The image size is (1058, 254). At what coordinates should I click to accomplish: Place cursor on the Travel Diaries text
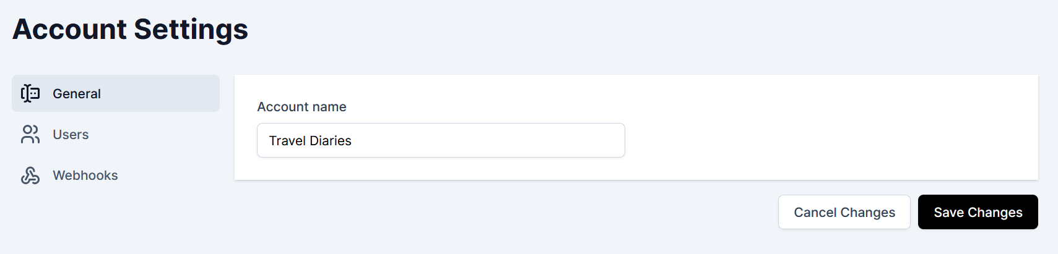tap(310, 140)
